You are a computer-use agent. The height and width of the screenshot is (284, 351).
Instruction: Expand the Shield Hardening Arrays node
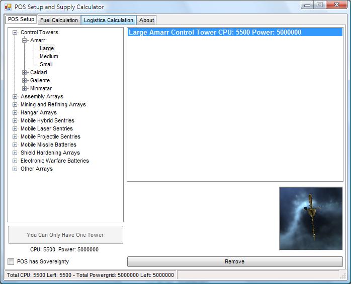coord(15,153)
